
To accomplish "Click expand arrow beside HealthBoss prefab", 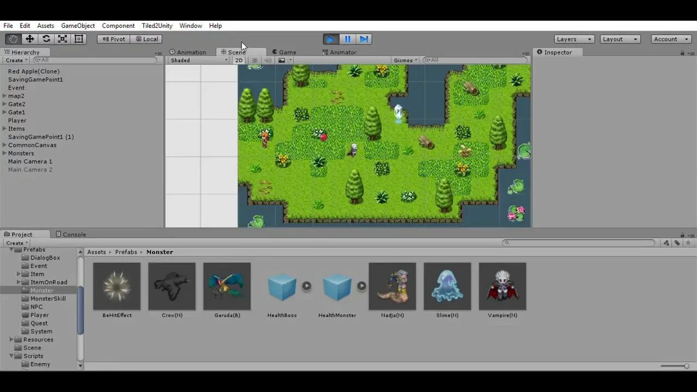I will [x=307, y=286].
